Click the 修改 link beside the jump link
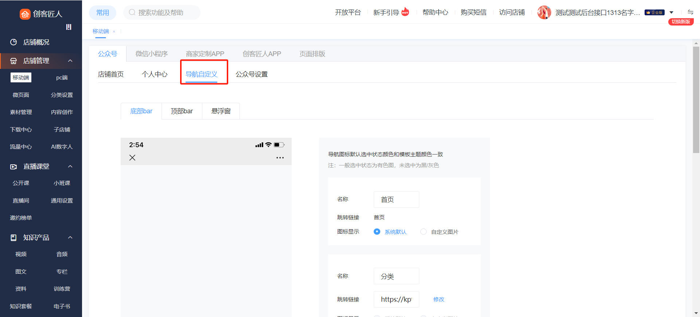The height and width of the screenshot is (317, 700). (439, 299)
